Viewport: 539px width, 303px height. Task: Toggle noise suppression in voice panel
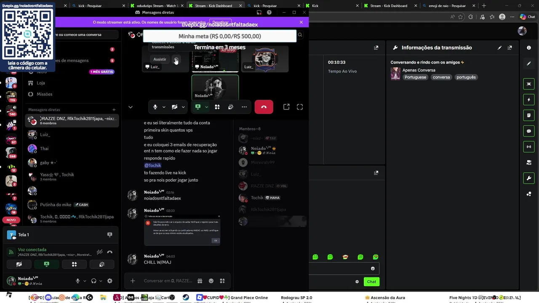(x=99, y=252)
